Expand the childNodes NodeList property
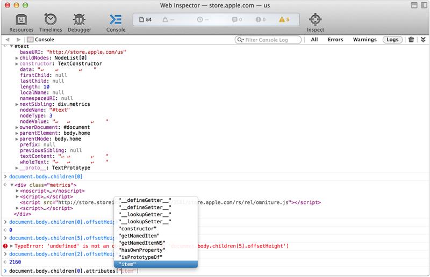The image size is (430, 277). (17, 58)
